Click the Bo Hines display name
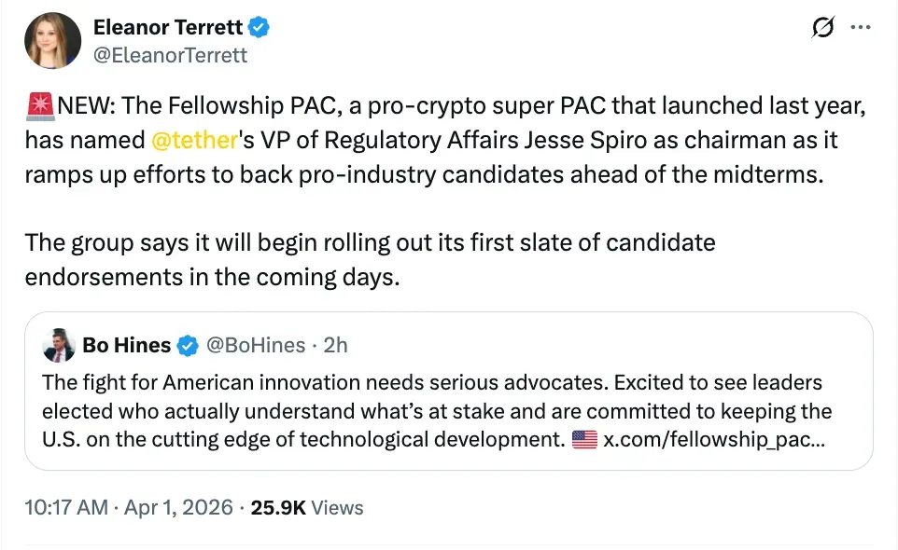898x550 pixels. pyautogui.click(x=126, y=345)
